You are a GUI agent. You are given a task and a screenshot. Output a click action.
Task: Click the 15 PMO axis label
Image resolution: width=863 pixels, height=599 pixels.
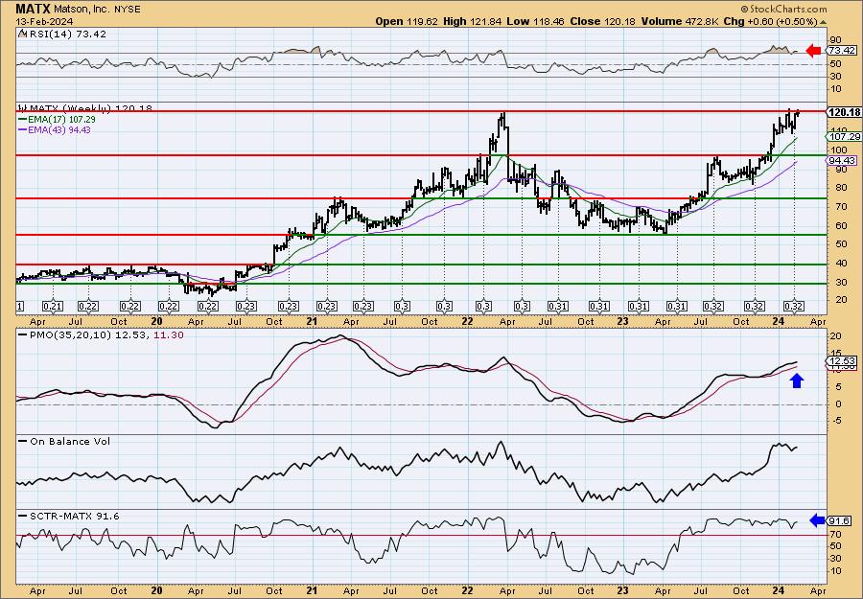coord(835,353)
